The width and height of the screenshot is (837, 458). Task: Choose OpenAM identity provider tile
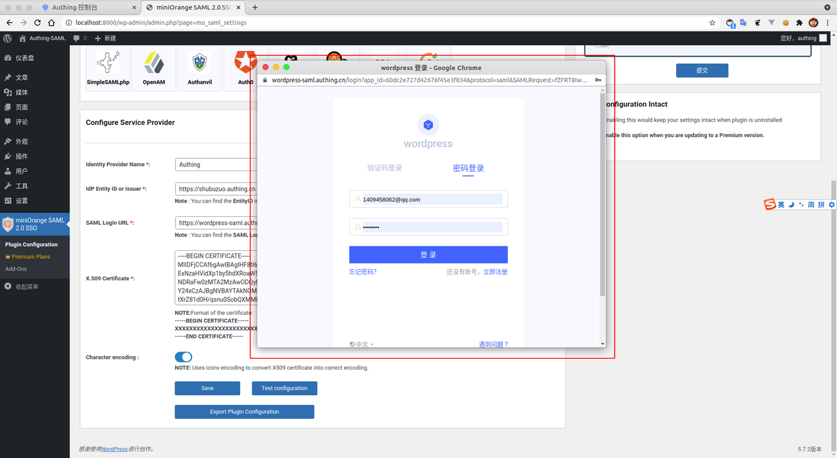154,68
